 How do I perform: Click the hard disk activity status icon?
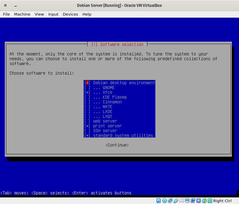click(159, 201)
